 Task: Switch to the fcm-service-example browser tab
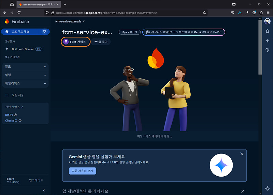coord(39,4)
